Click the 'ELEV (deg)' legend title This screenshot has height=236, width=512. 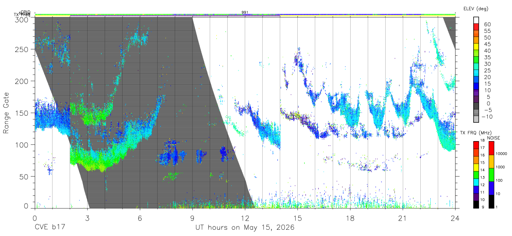[476, 8]
